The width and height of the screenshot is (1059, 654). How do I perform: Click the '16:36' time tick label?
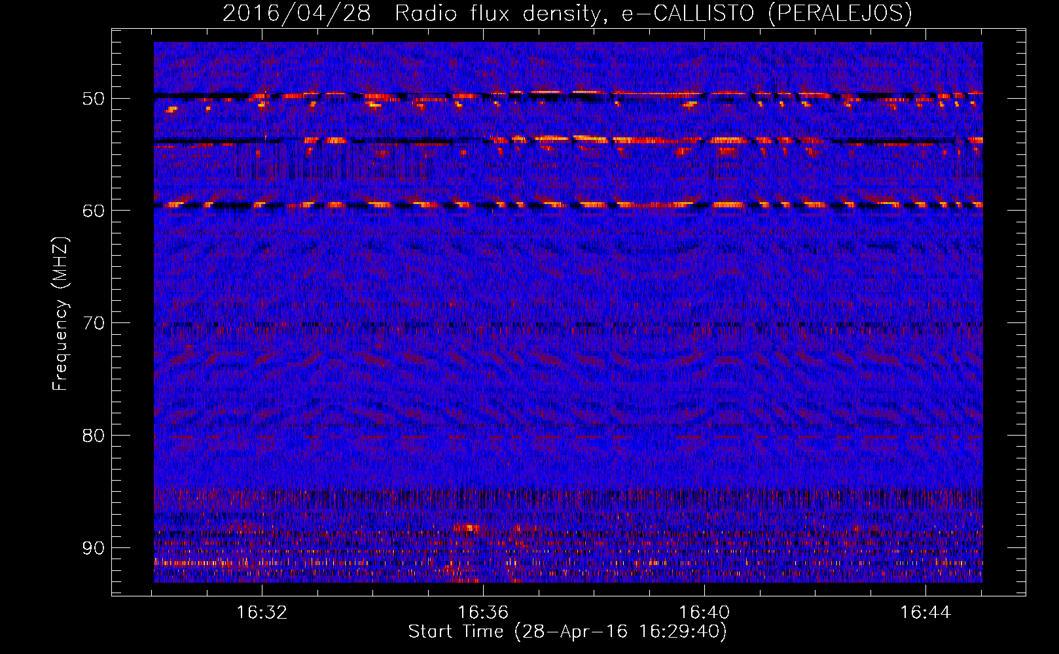pyautogui.click(x=483, y=613)
